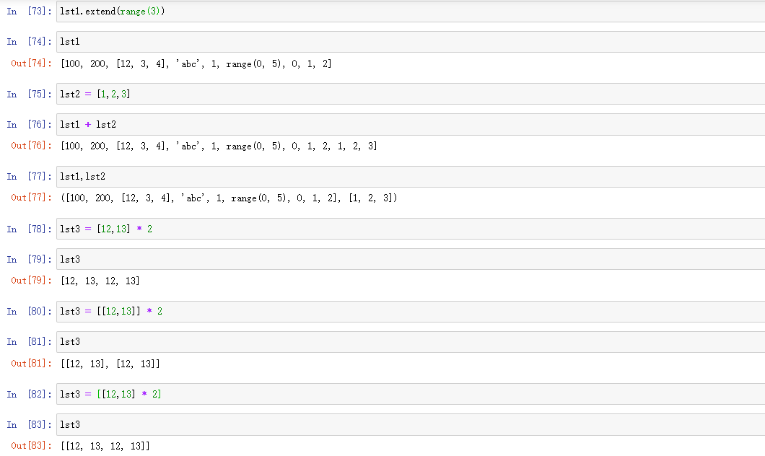Click the In [83] lst3 cell
This screenshot has height=456, width=765.
(410, 424)
